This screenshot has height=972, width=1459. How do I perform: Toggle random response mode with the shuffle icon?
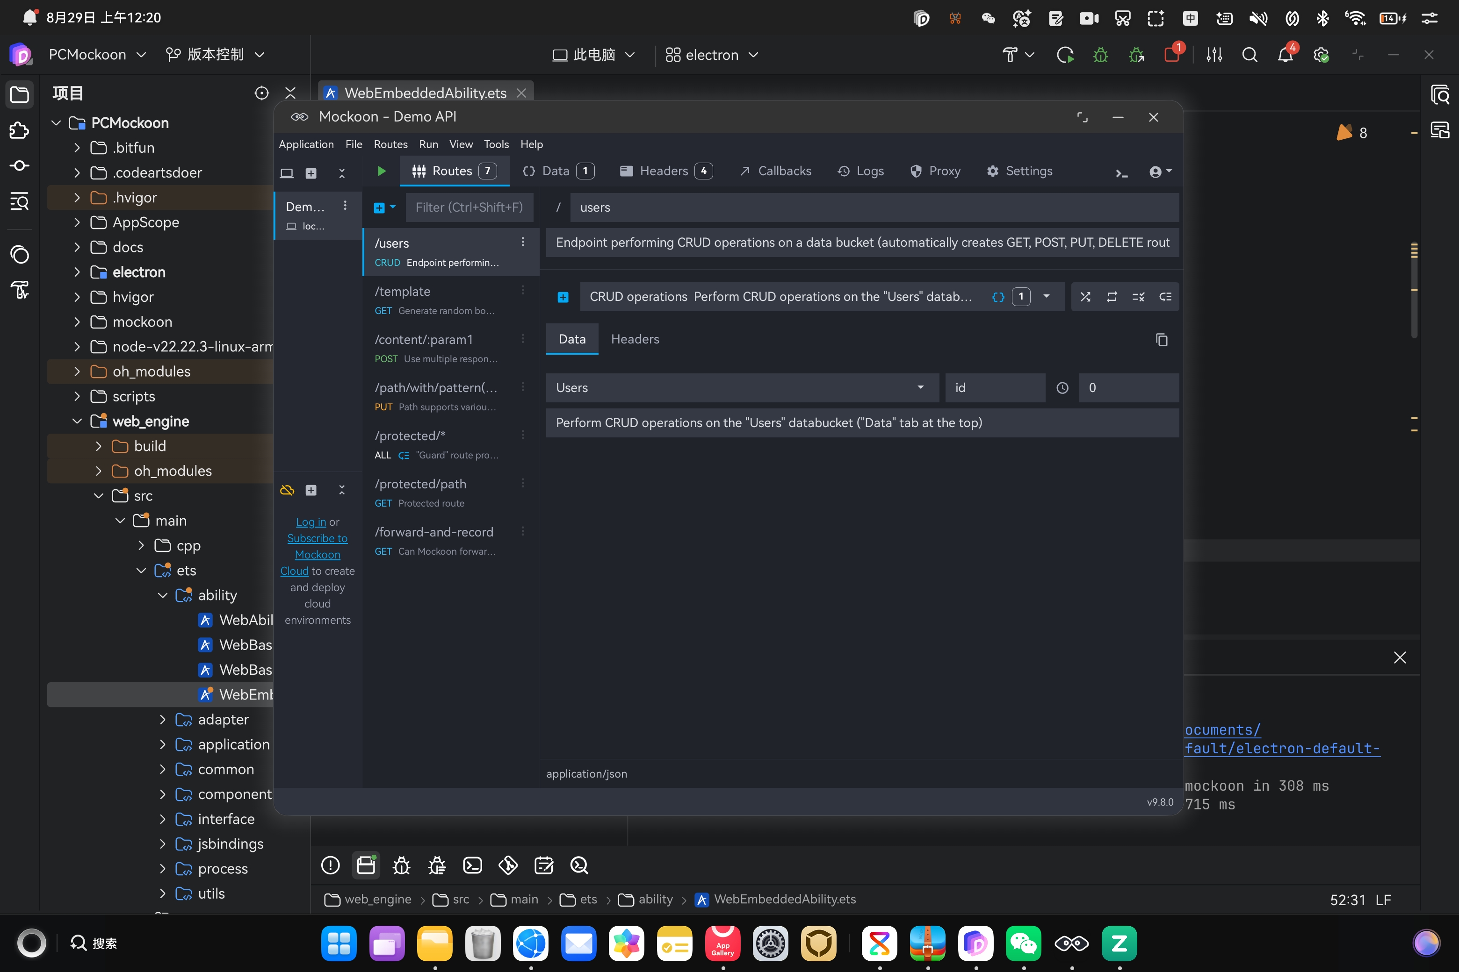(1085, 297)
